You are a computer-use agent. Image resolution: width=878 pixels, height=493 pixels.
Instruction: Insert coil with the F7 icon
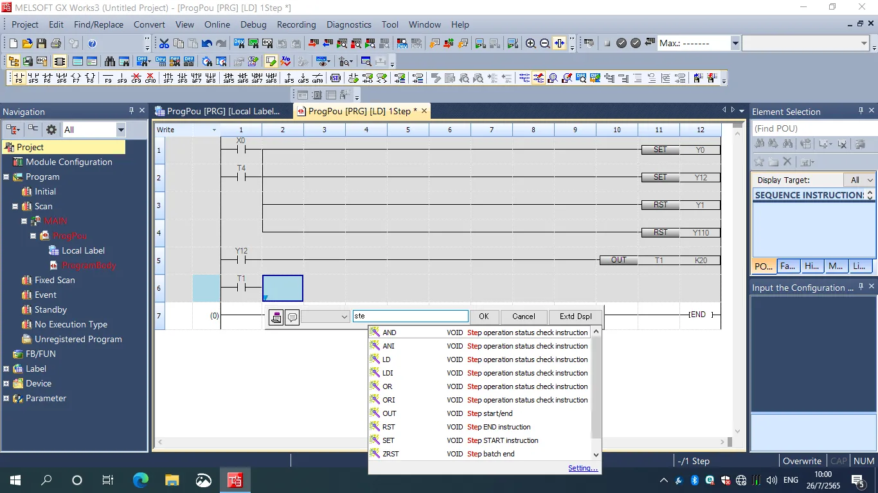(76, 78)
